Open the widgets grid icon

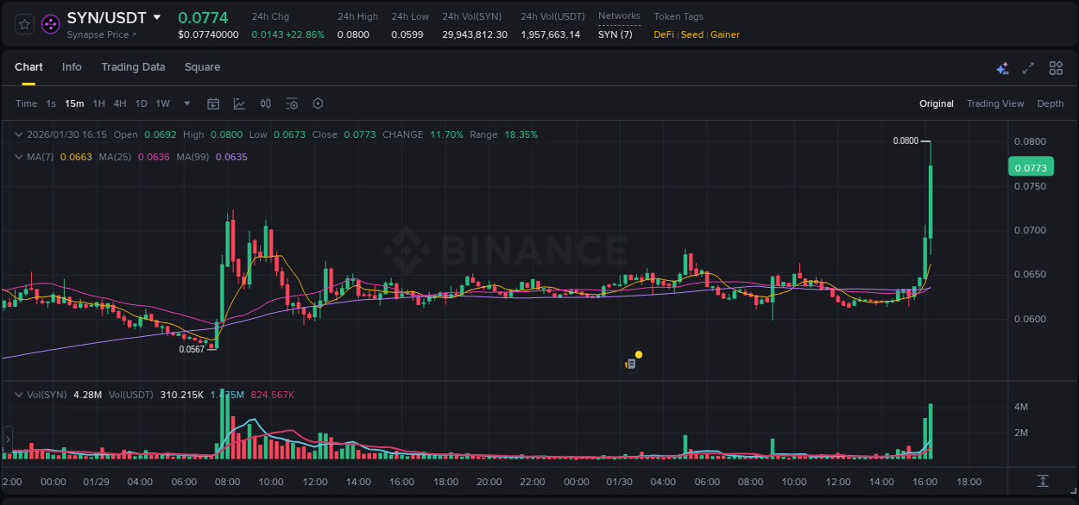pos(1056,67)
